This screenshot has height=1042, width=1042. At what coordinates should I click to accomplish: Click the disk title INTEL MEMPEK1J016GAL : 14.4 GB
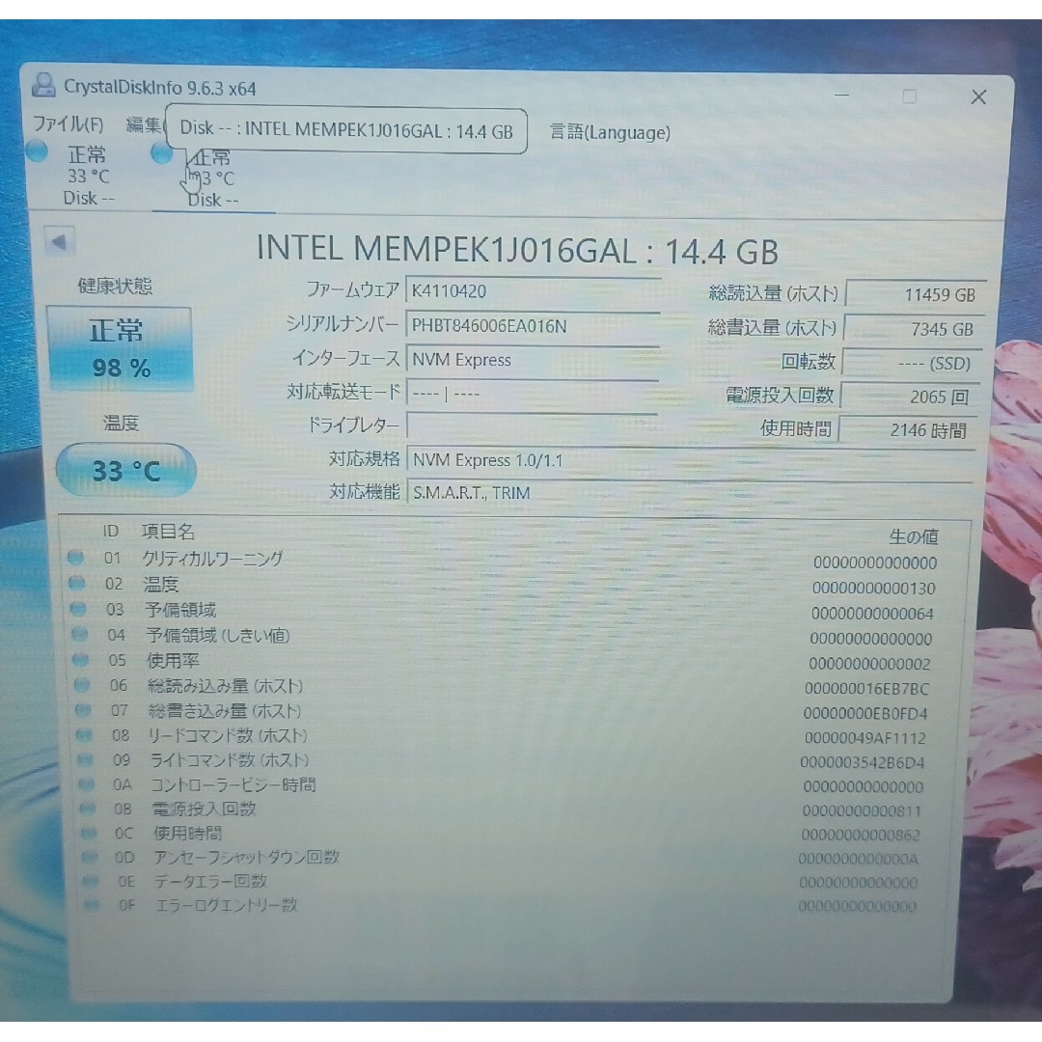(517, 250)
